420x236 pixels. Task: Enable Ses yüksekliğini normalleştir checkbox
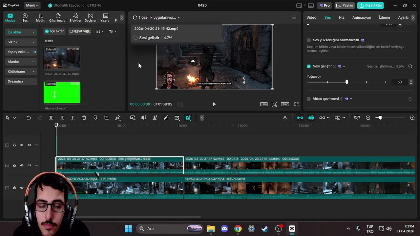point(309,40)
